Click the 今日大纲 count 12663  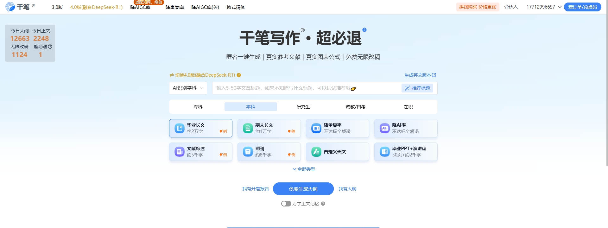[20, 39]
